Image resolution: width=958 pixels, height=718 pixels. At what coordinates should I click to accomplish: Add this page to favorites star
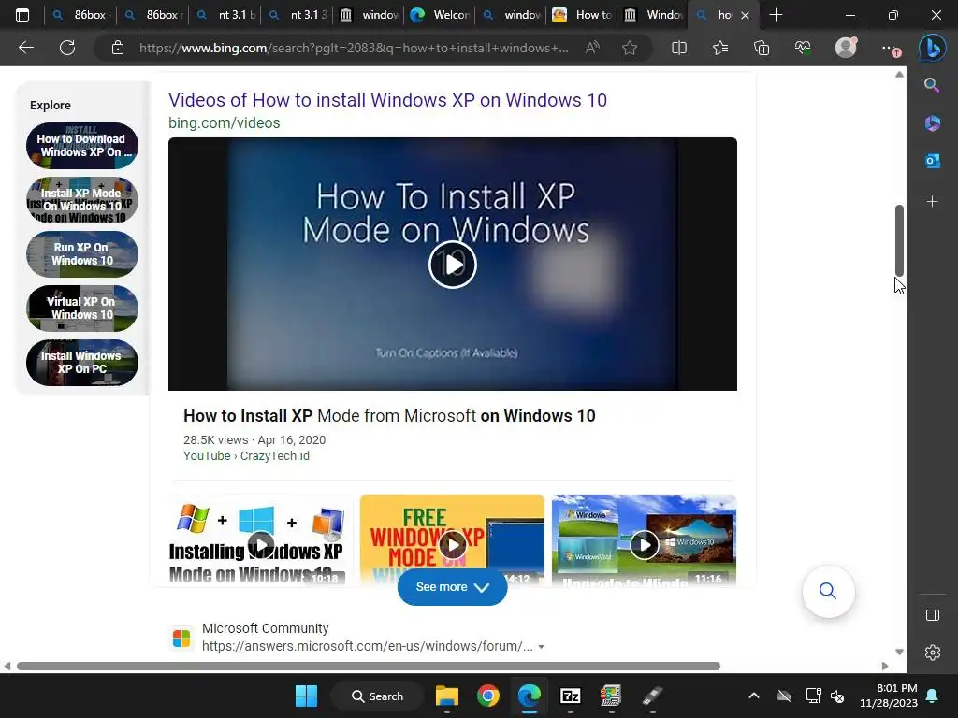630,48
